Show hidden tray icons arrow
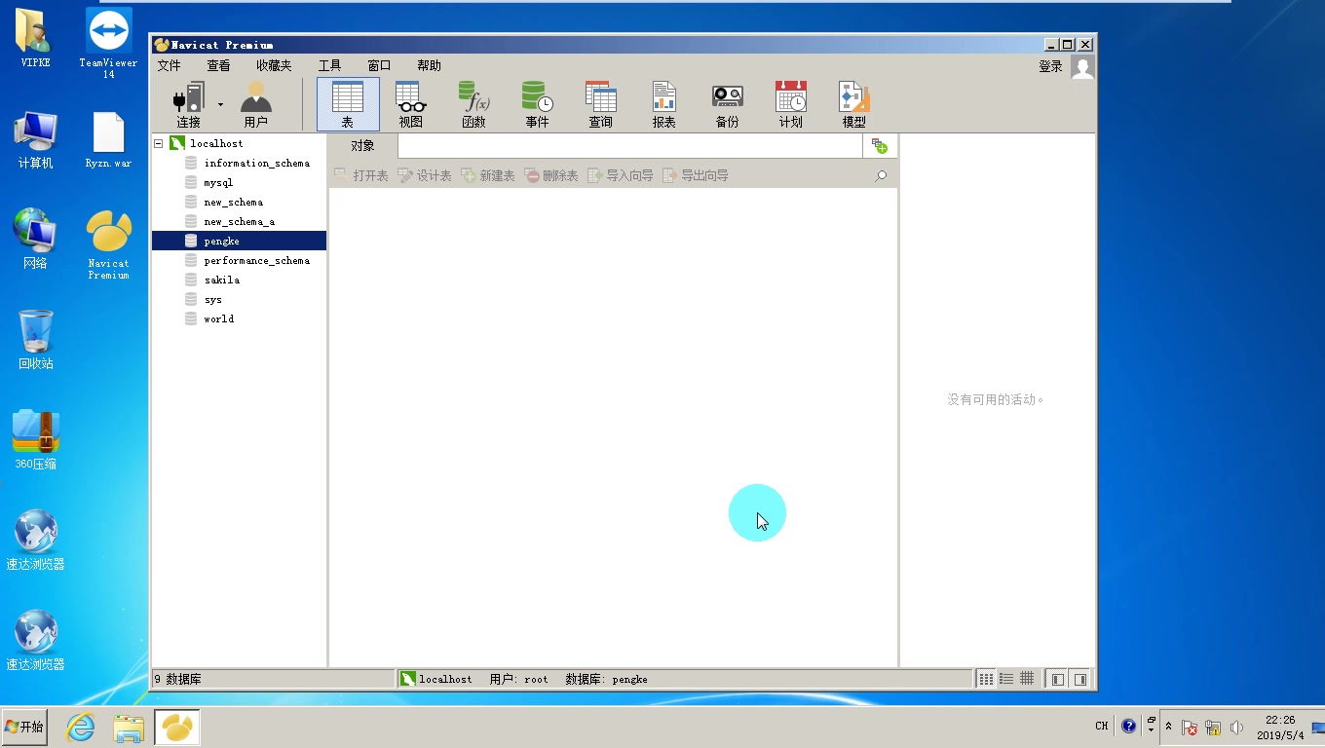This screenshot has height=748, width=1325. tap(1168, 727)
